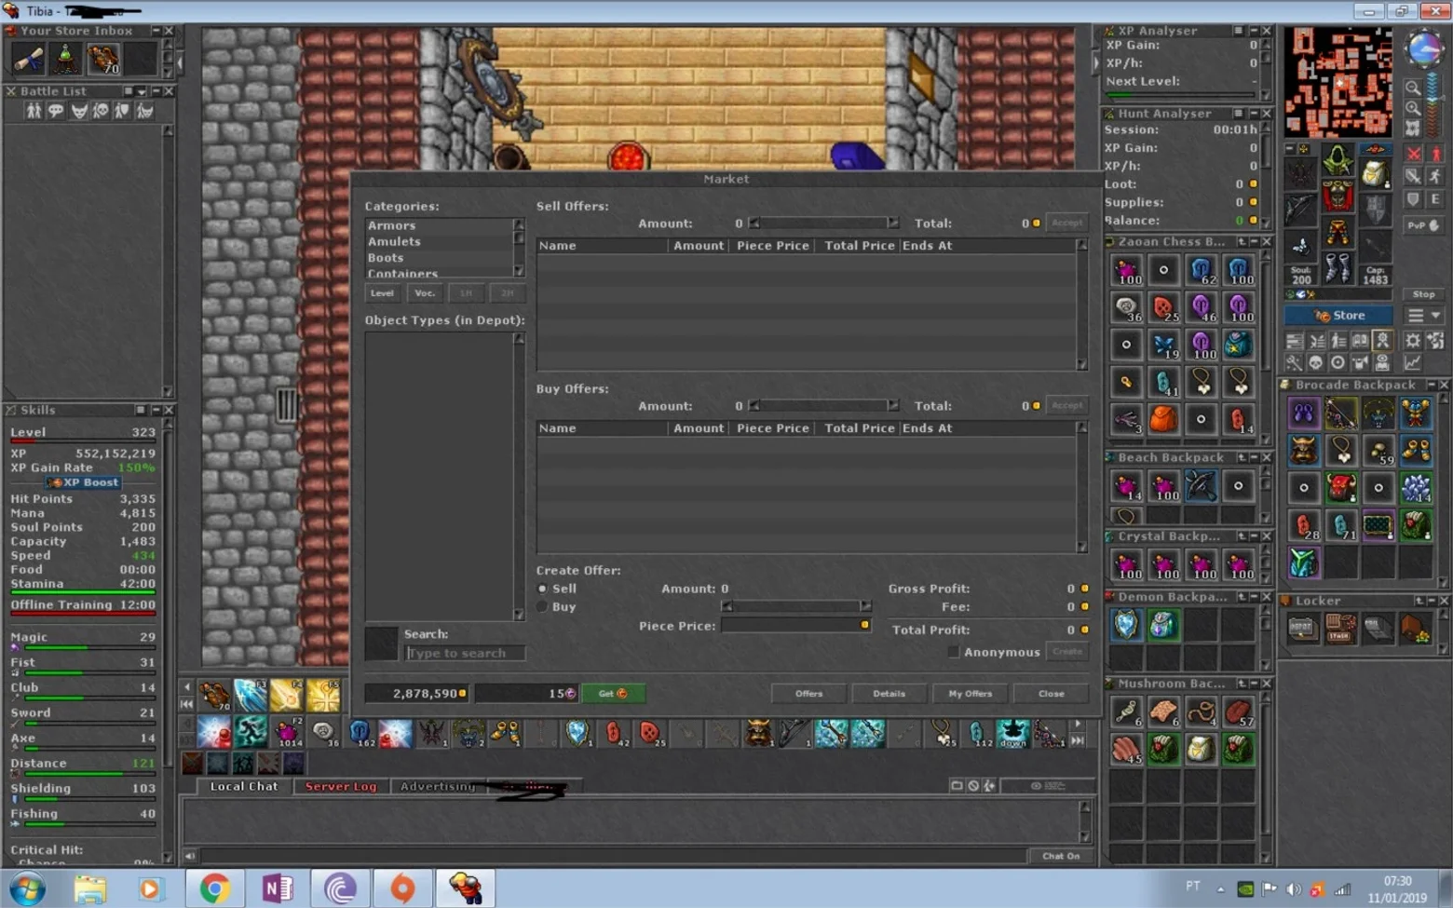Open the Offers view in Market
Screen dimensions: 1453x908
[809, 694]
